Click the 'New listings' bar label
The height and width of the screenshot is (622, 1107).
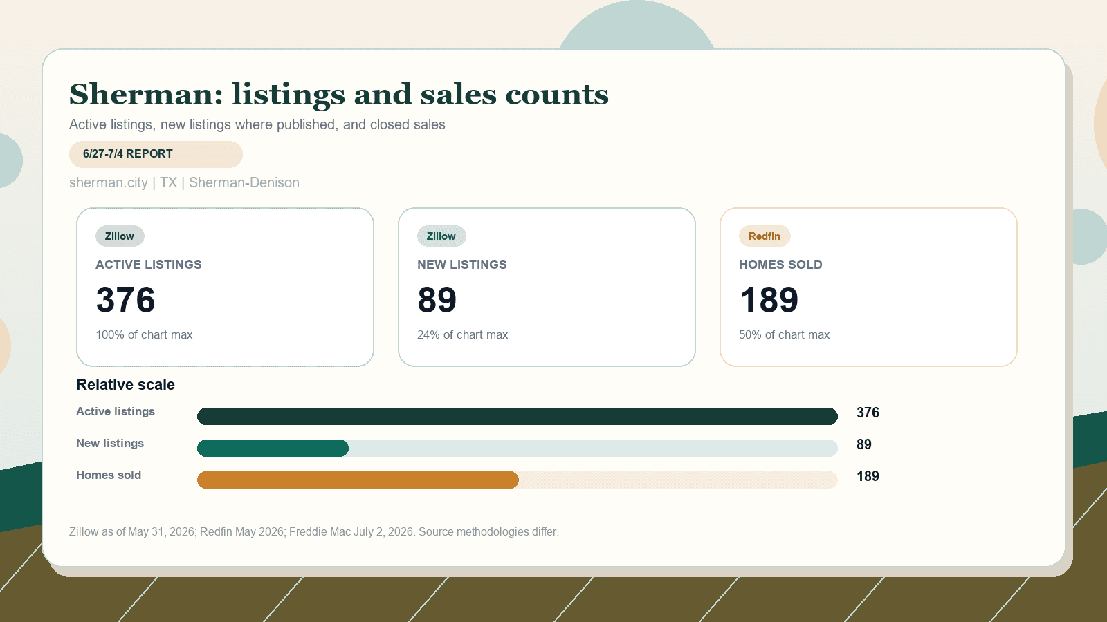coord(110,443)
